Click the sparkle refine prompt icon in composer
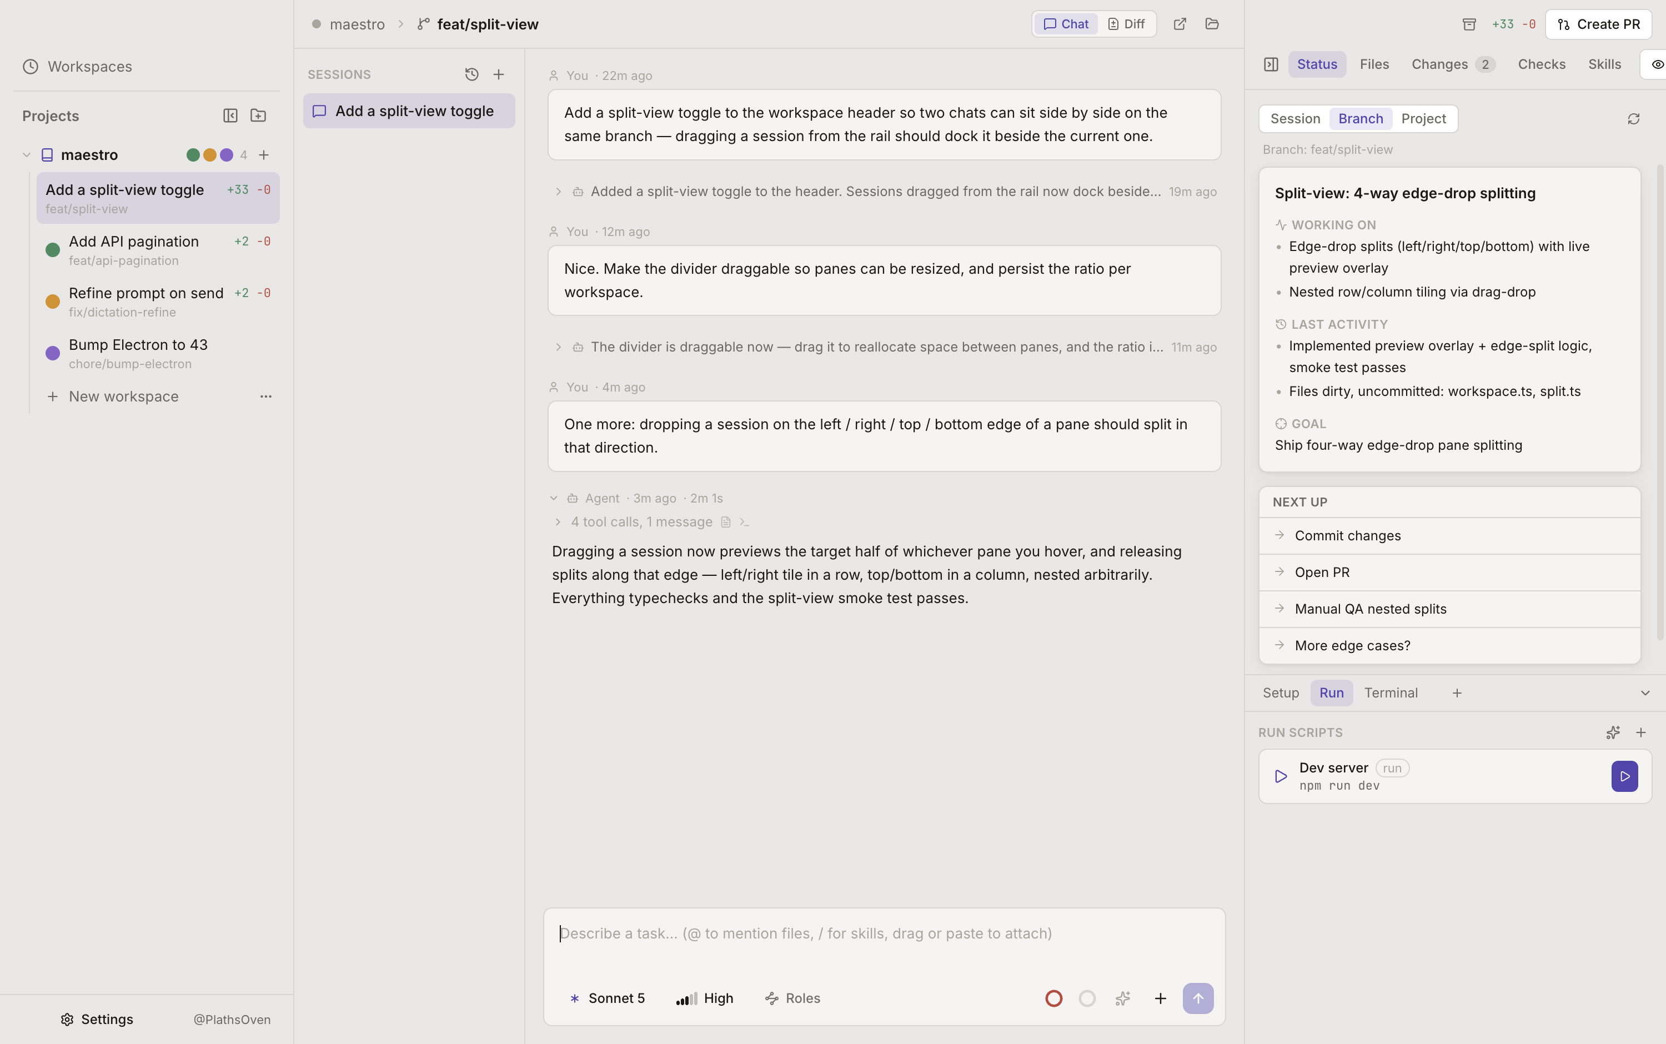The width and height of the screenshot is (1666, 1044). coord(1123,998)
